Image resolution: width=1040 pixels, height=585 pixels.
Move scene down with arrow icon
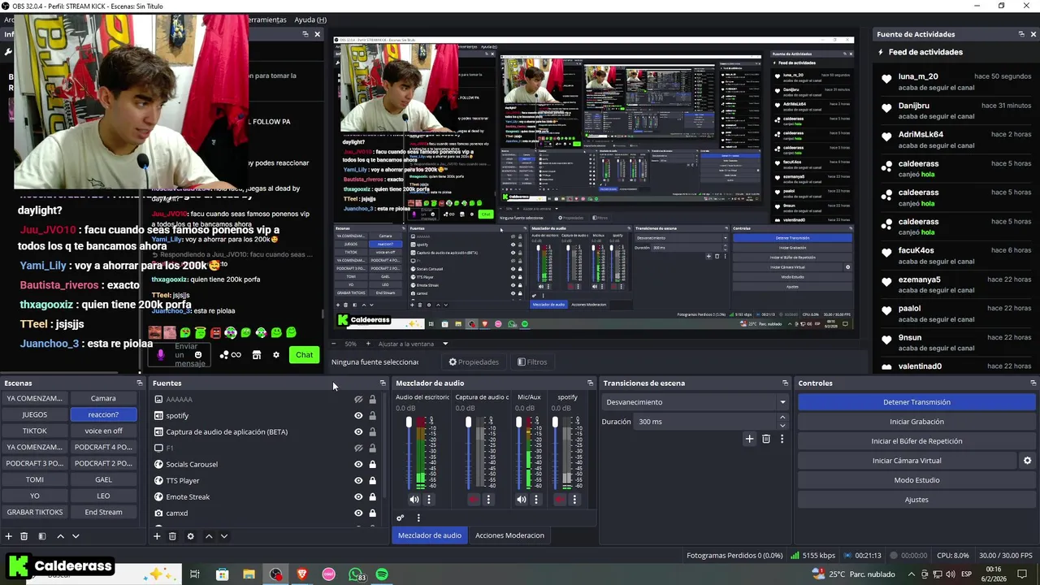[x=76, y=536]
